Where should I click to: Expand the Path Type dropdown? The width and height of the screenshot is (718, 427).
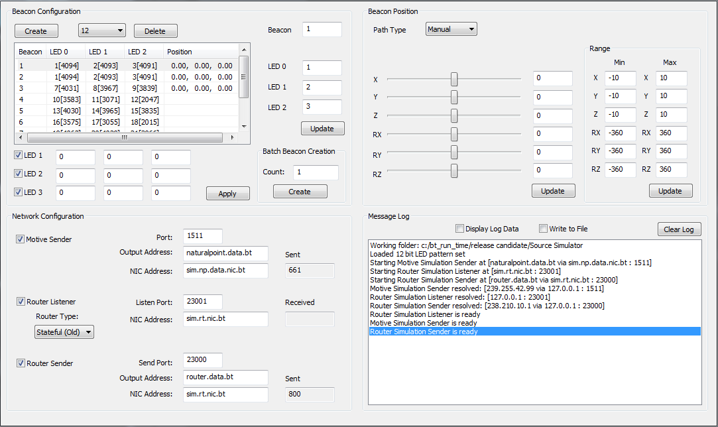(x=451, y=29)
